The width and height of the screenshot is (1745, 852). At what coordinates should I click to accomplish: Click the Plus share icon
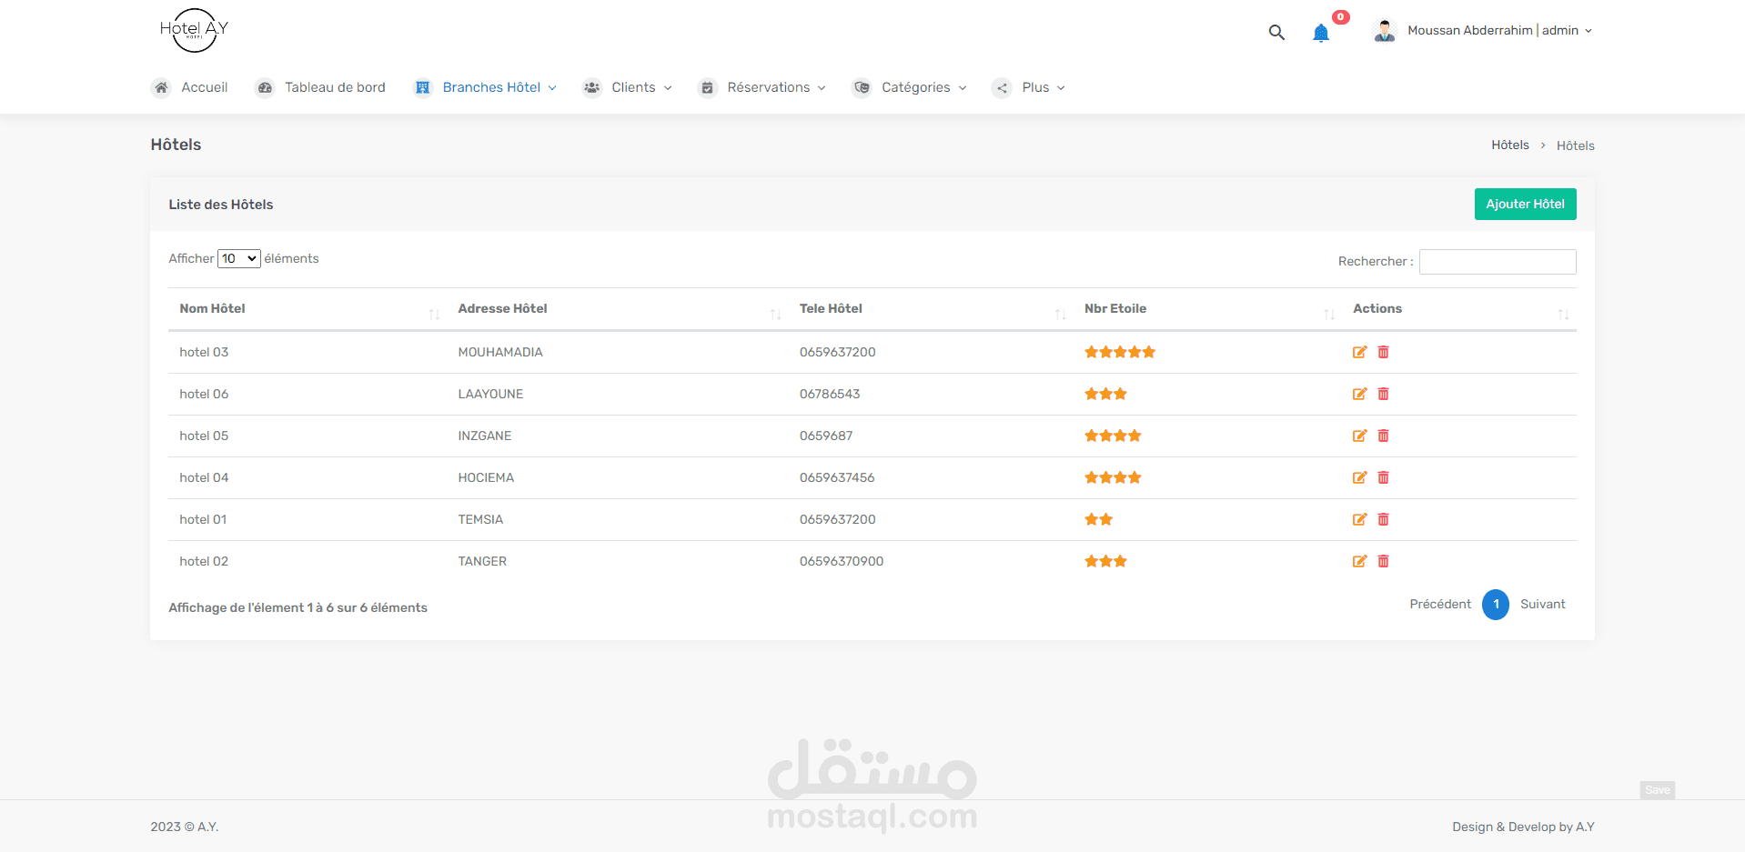pyautogui.click(x=1002, y=88)
